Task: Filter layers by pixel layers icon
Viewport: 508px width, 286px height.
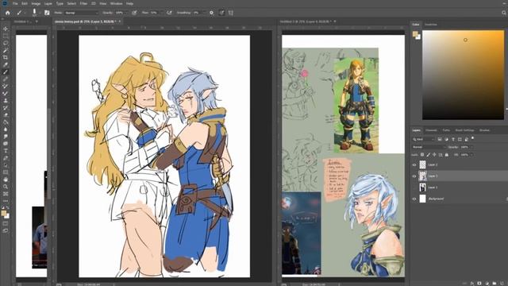Action: point(440,139)
